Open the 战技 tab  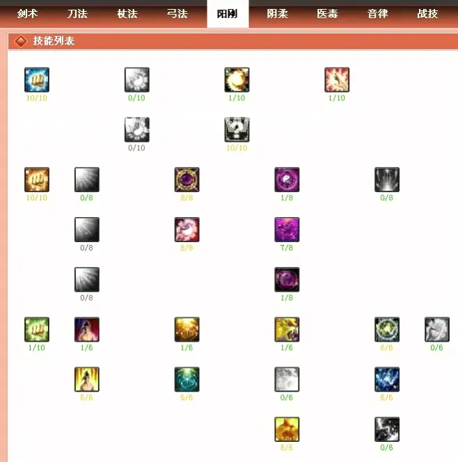point(427,14)
